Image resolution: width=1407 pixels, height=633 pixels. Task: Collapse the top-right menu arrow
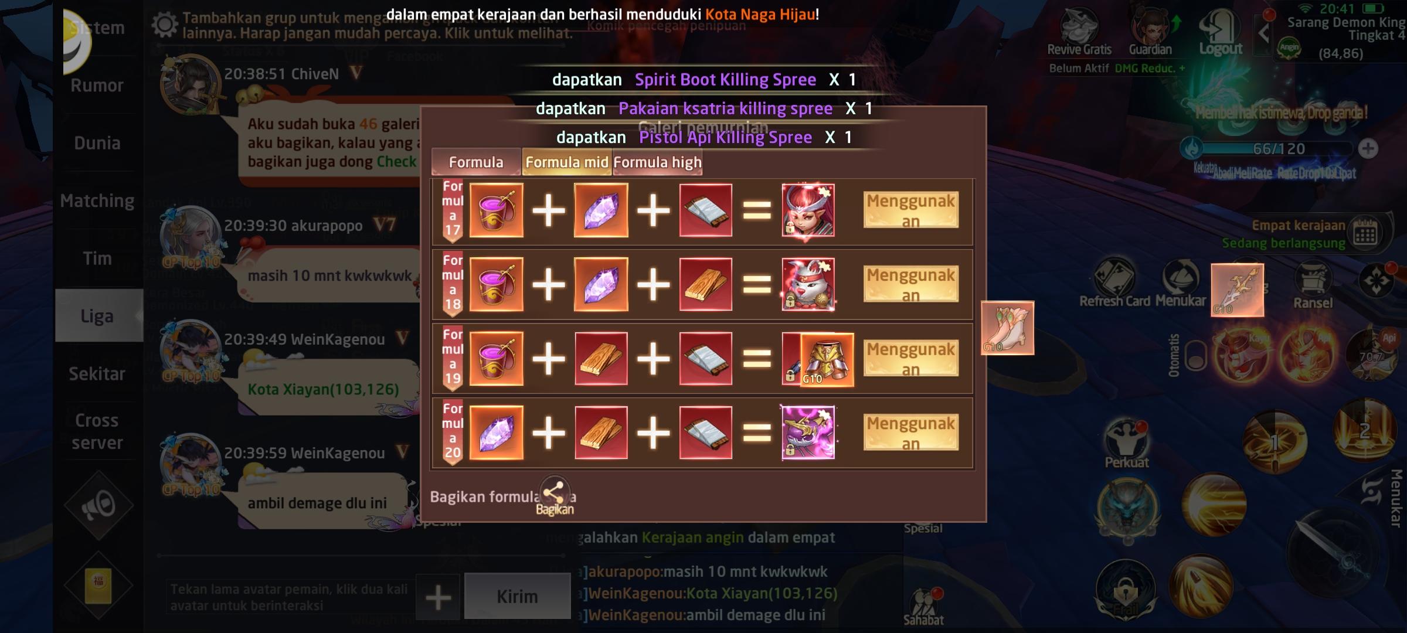coord(1264,32)
